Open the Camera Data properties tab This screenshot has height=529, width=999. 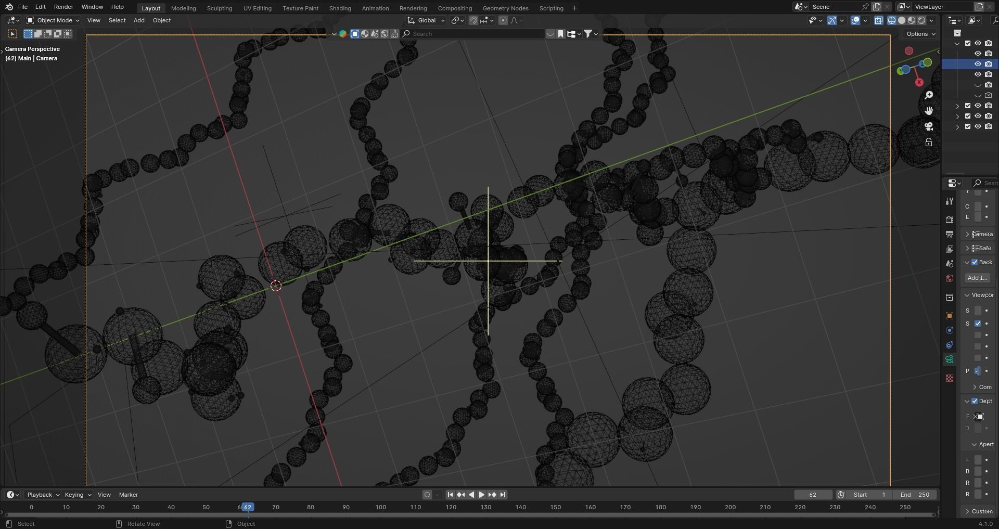coord(950,359)
